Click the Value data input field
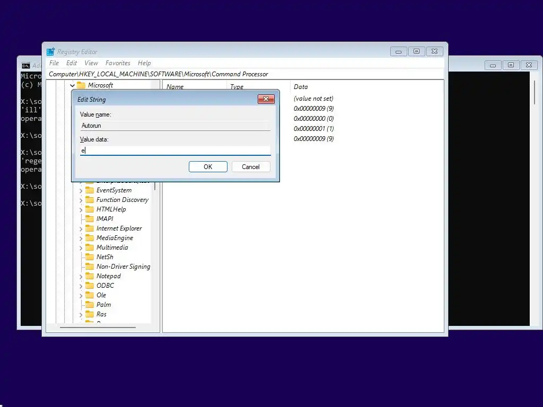Image resolution: width=543 pixels, height=407 pixels. (x=175, y=151)
